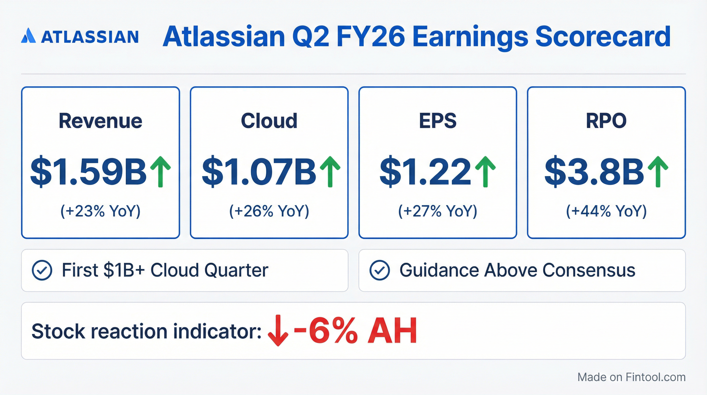Click the RPO card heading
The height and width of the screenshot is (395, 707).
[x=606, y=121]
